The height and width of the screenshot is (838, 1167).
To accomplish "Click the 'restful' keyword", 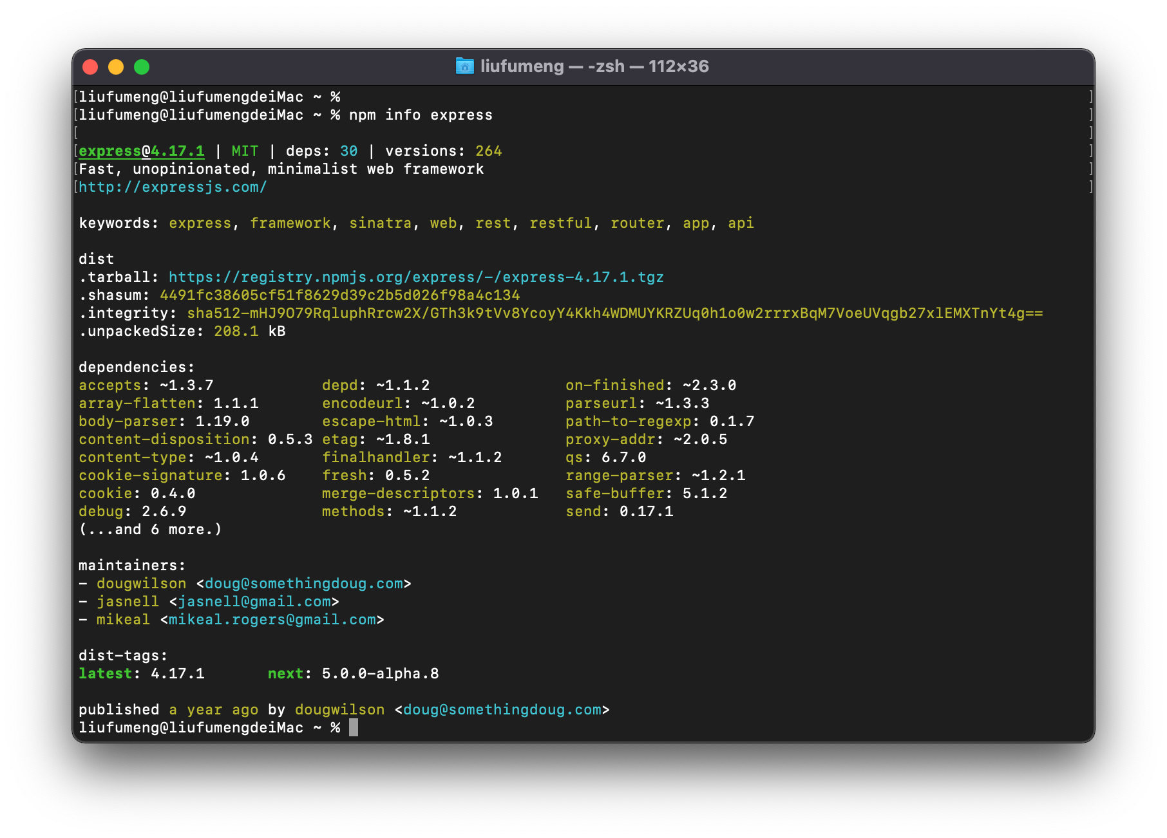I will click(x=560, y=223).
